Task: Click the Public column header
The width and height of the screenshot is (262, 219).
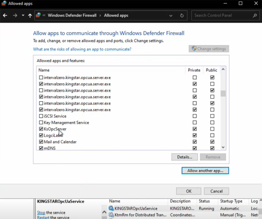Action: [211, 70]
